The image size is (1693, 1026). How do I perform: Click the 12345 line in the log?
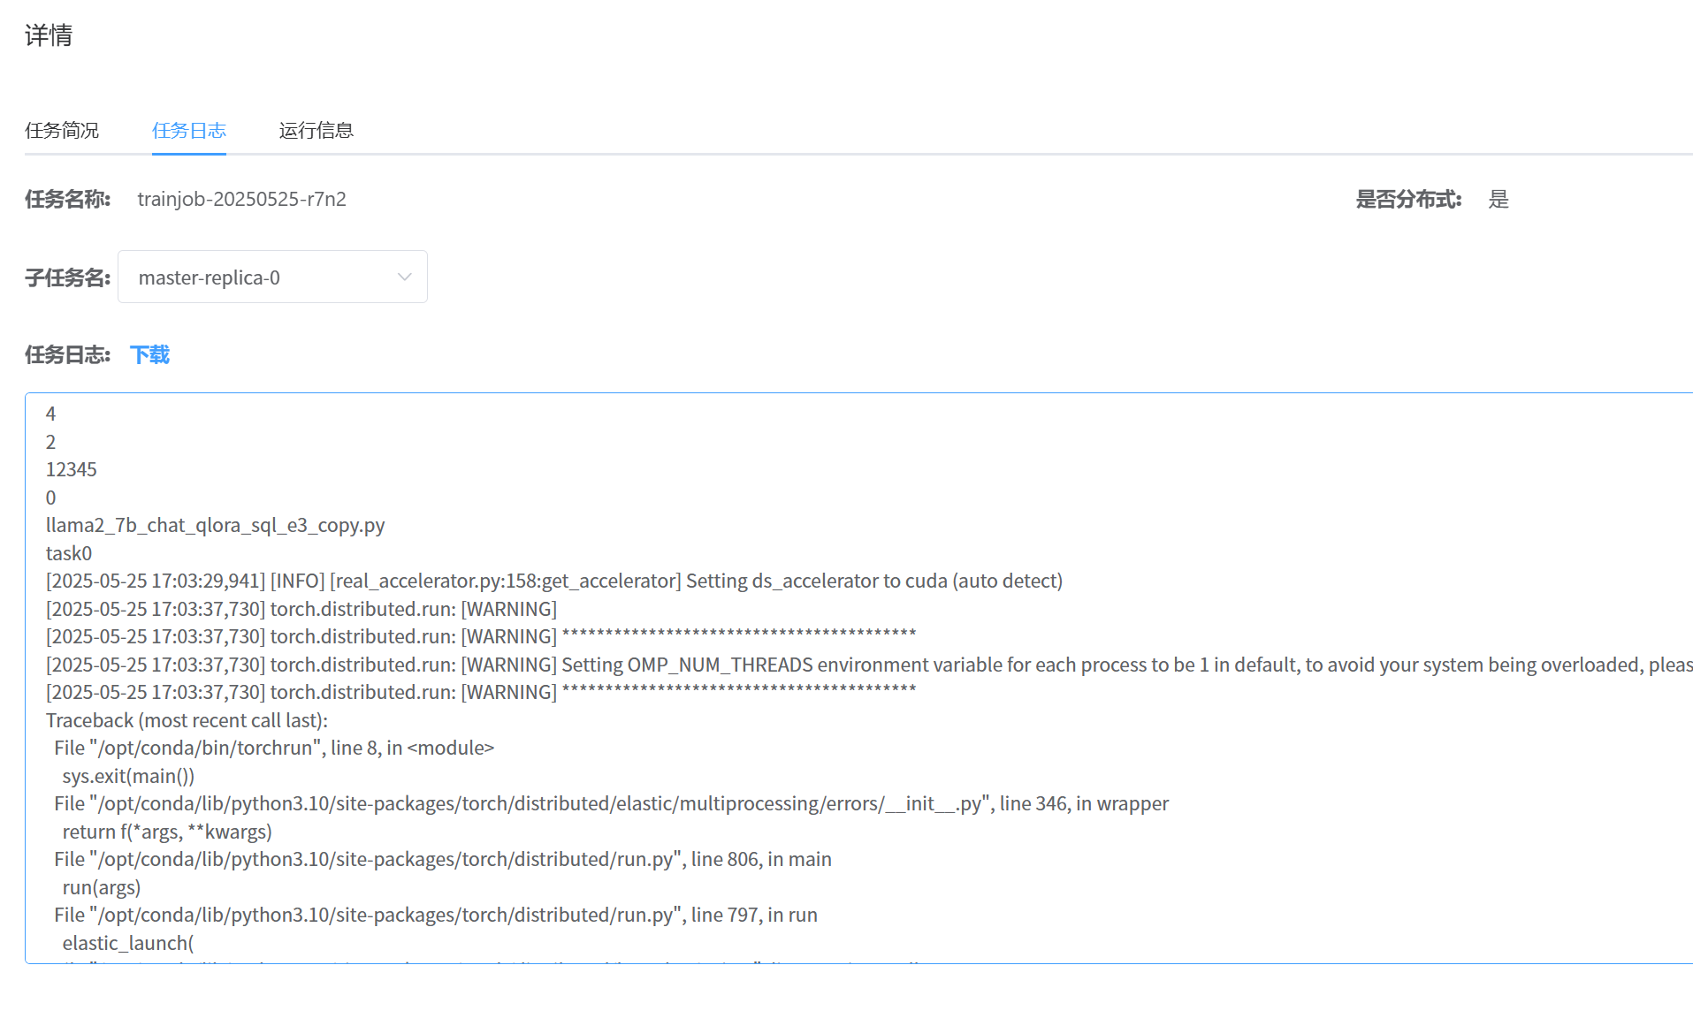point(72,470)
